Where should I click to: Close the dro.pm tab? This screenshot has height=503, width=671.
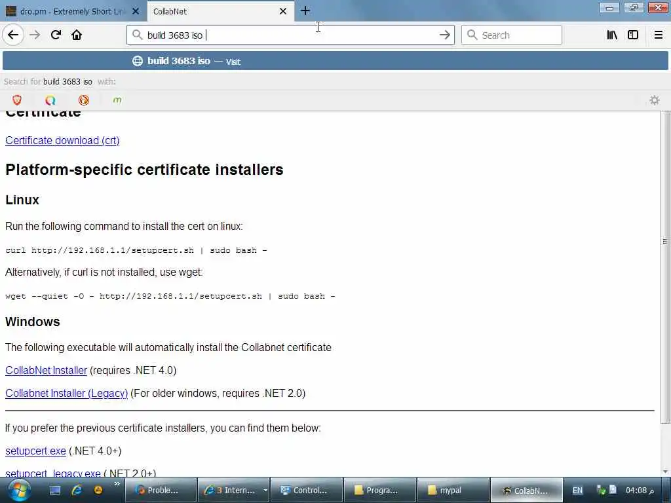coord(136,11)
